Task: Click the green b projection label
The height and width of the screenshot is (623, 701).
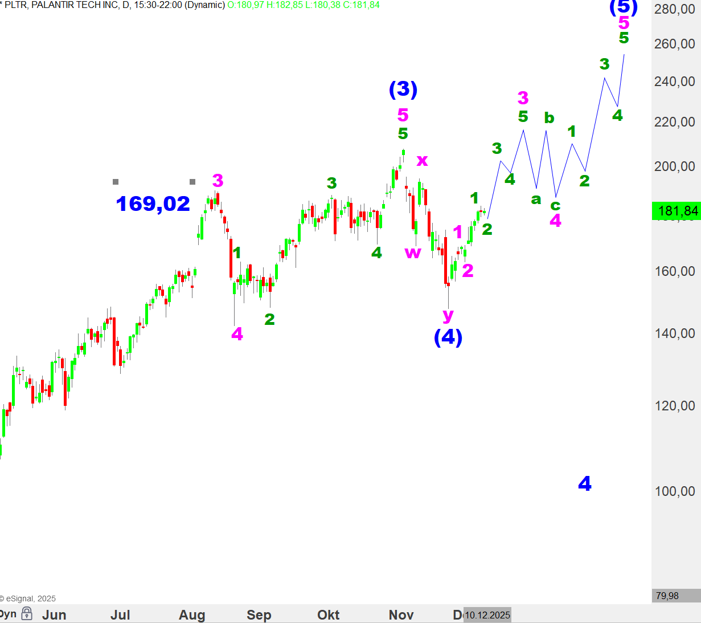Action: click(549, 118)
